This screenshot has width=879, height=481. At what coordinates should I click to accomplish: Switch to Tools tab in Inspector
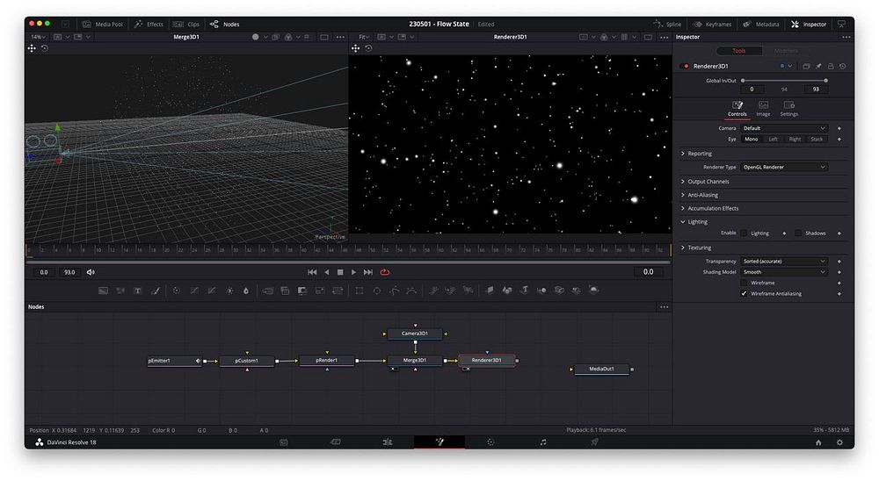739,51
